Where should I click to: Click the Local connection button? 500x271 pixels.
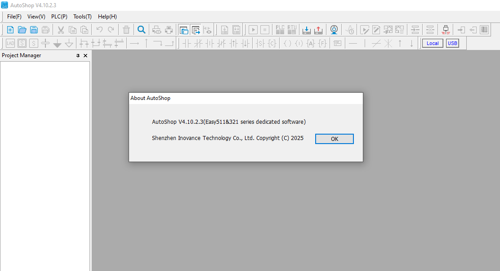[x=433, y=43]
